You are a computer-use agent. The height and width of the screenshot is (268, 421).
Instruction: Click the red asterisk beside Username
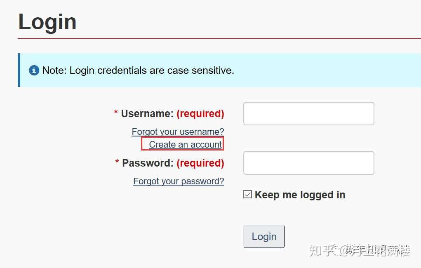click(116, 113)
